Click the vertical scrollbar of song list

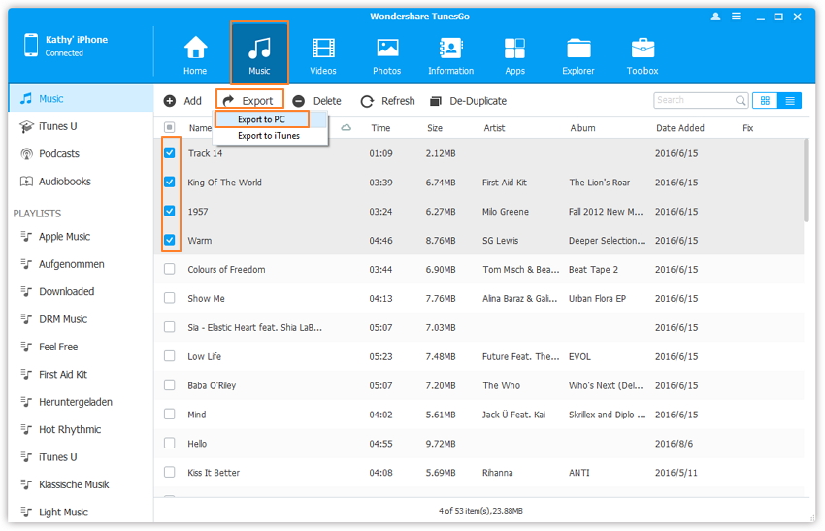coord(807,181)
